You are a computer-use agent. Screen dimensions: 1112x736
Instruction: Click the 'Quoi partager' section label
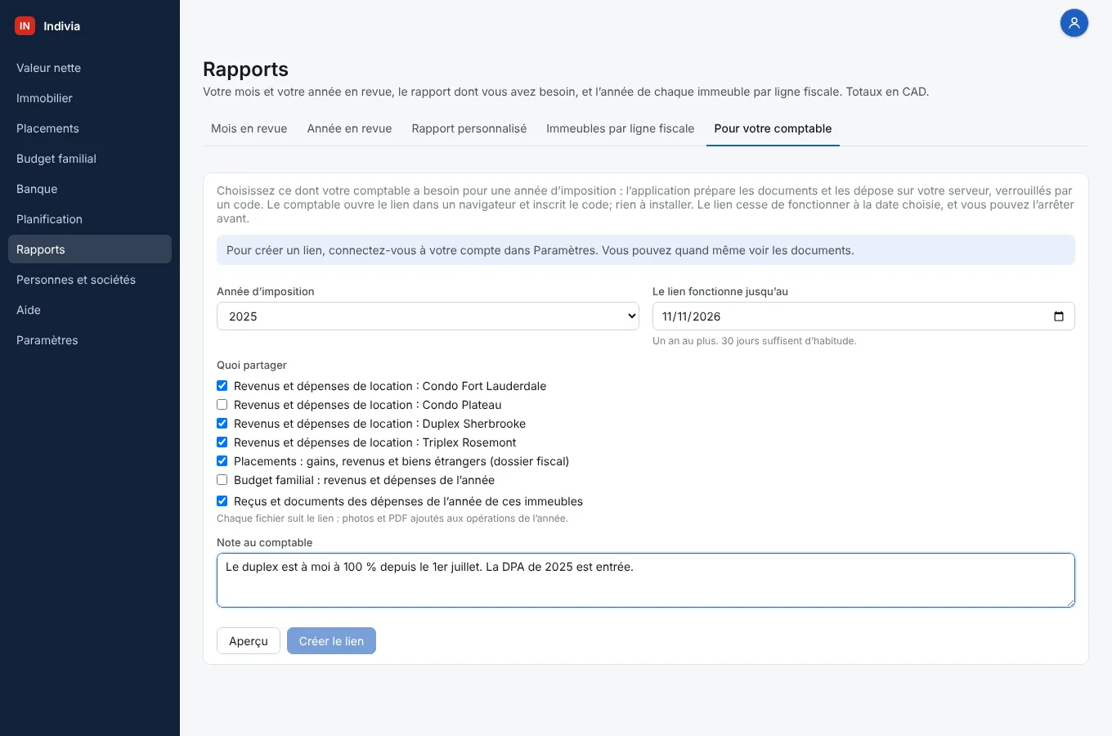point(252,366)
